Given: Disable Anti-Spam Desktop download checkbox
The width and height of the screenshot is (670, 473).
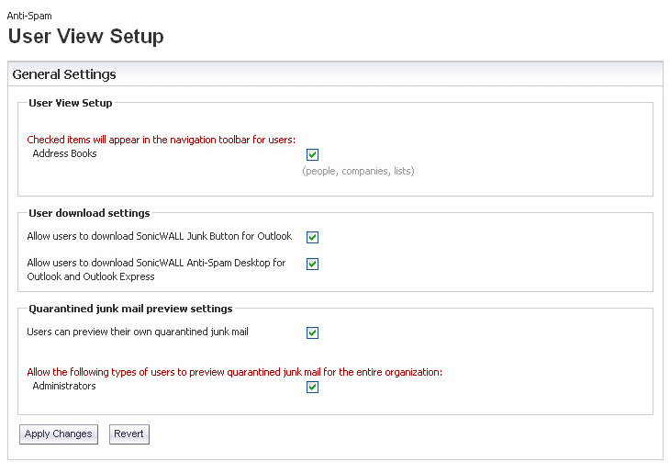Looking at the screenshot, I should (312, 264).
